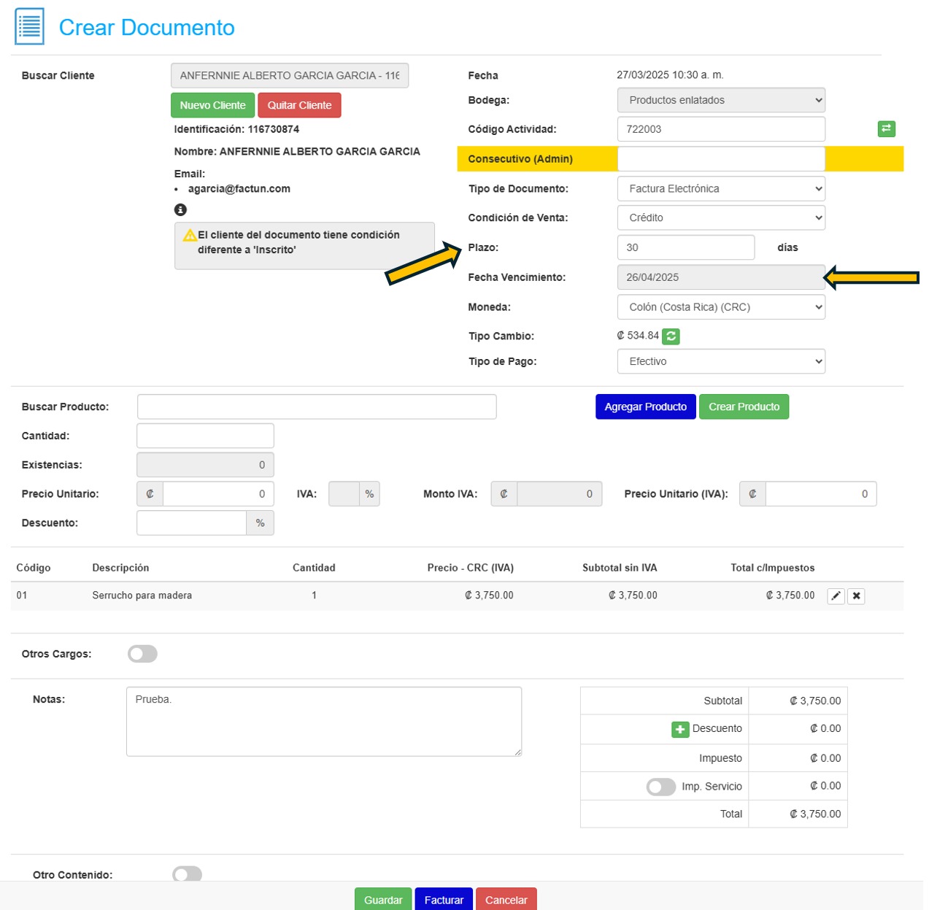Click the Código Actividad input field

[721, 129]
